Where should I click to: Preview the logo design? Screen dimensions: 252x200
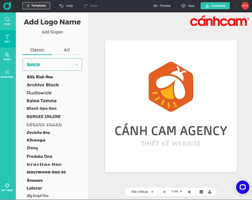click(162, 6)
